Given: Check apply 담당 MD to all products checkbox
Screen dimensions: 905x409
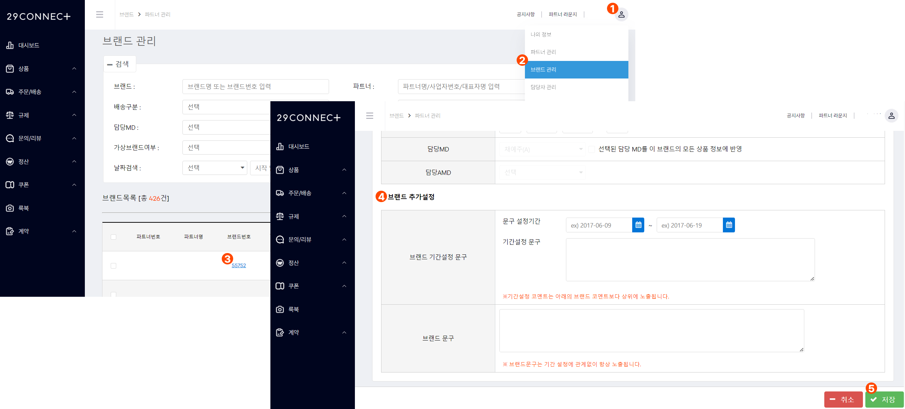Looking at the screenshot, I should click(591, 149).
